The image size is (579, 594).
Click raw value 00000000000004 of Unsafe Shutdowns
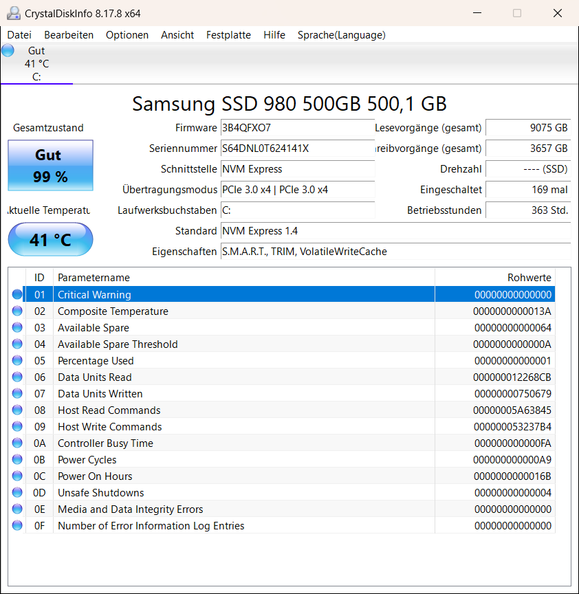click(513, 492)
